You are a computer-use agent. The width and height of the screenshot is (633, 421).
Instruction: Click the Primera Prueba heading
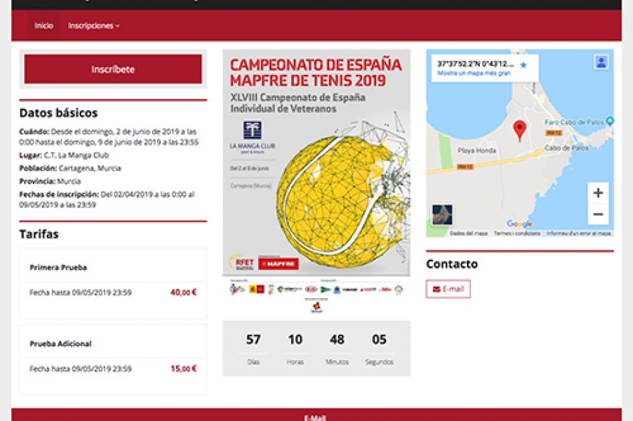tap(58, 267)
